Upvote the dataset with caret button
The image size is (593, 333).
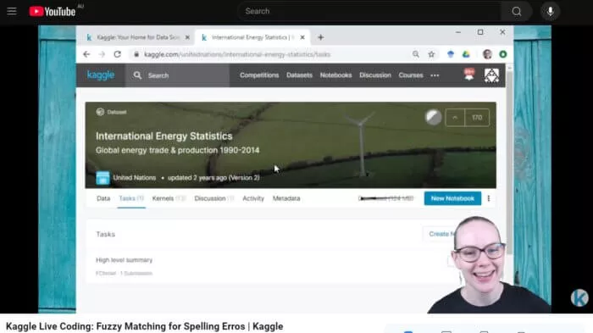click(x=455, y=118)
